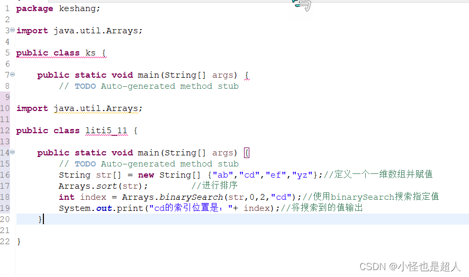This screenshot has height=277, width=469.
Task: Click the closing brace on line 20
Action: 40,219
